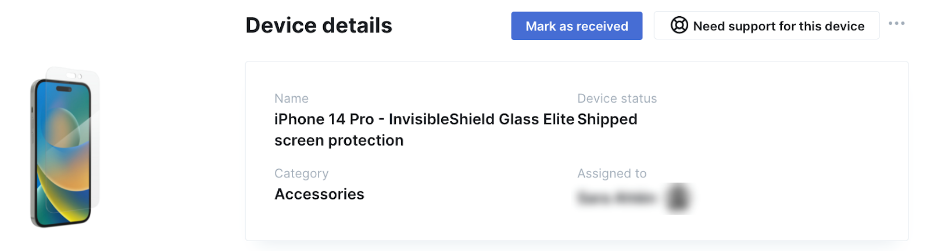
Task: Click the Device details heading
Action: (319, 26)
